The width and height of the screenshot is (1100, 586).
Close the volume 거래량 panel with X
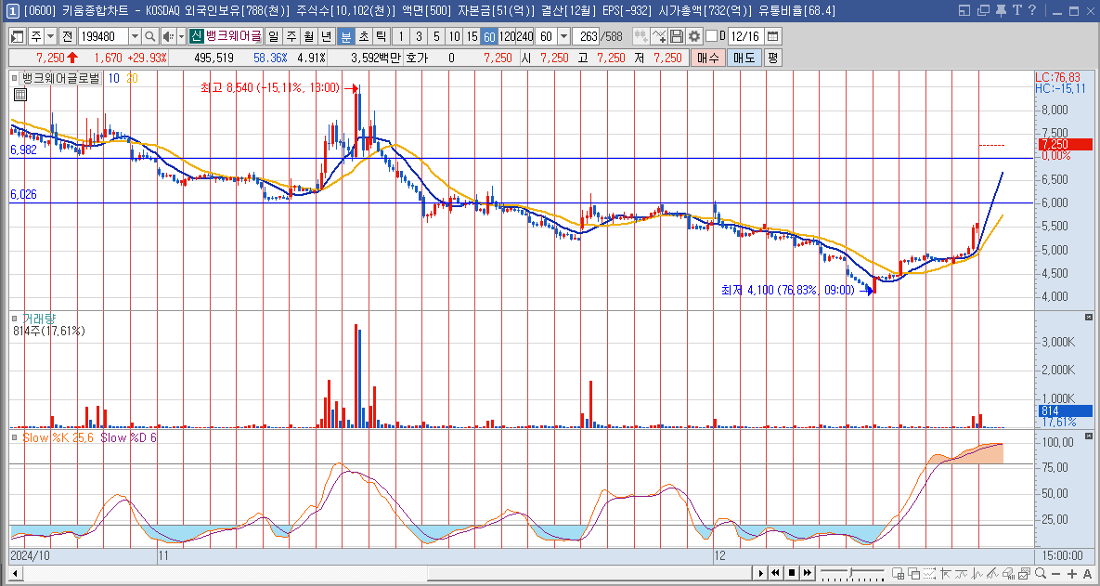(x=1089, y=318)
